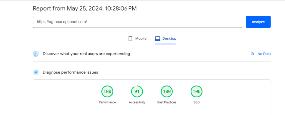Click the Best Practices label text
Image resolution: width=285 pixels, height=115 pixels.
pyautogui.click(x=167, y=102)
